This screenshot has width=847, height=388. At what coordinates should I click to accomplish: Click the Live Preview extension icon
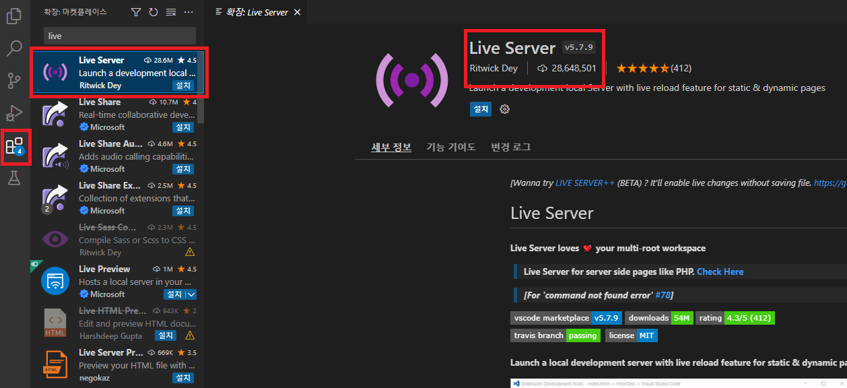click(55, 281)
